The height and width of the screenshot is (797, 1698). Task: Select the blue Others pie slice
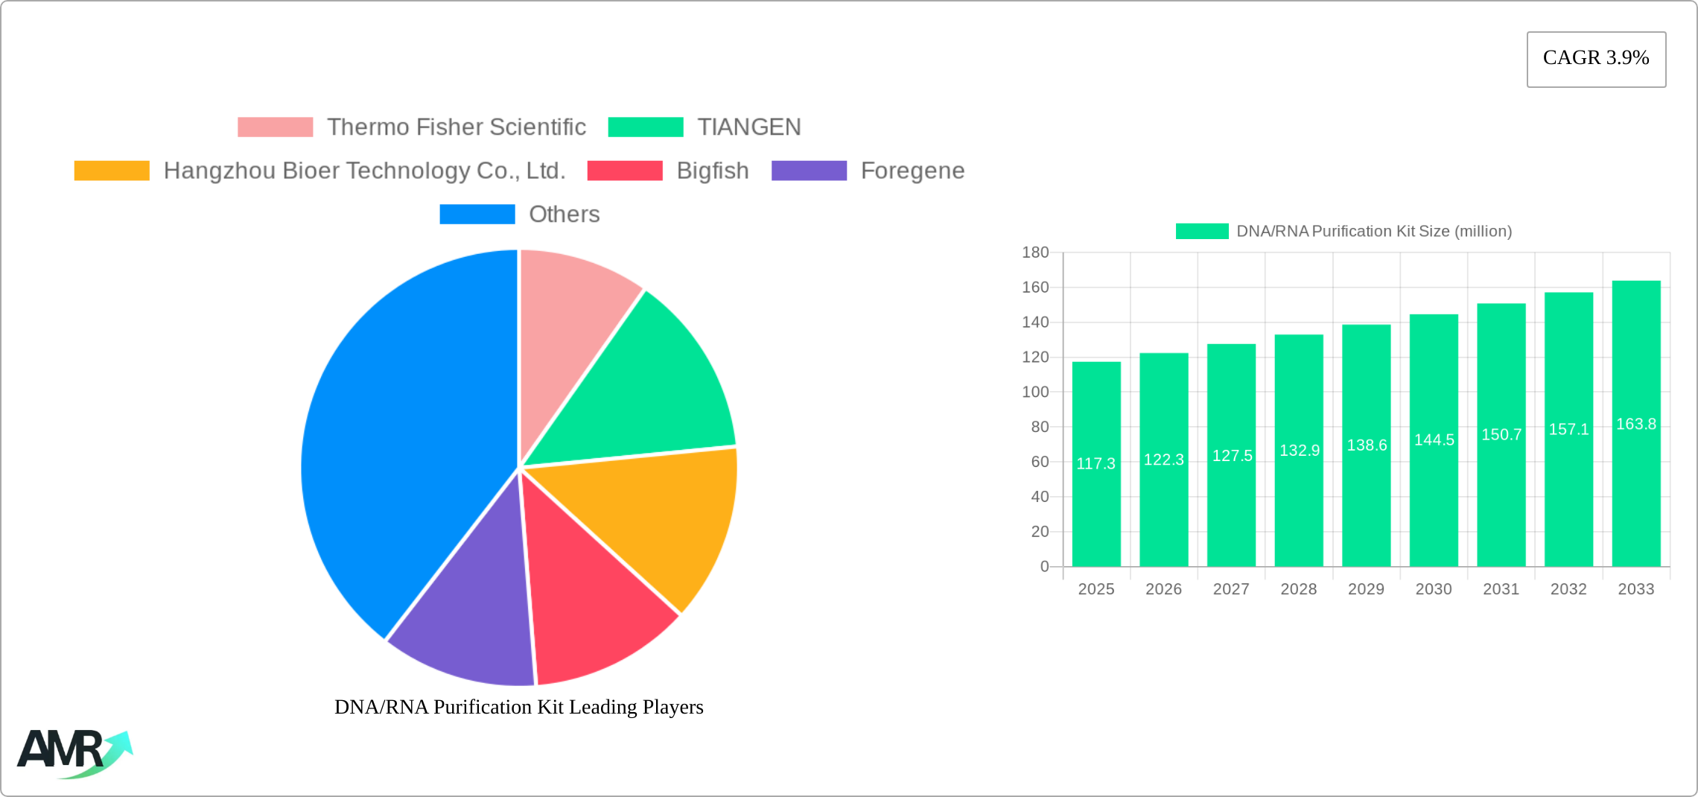click(402, 447)
